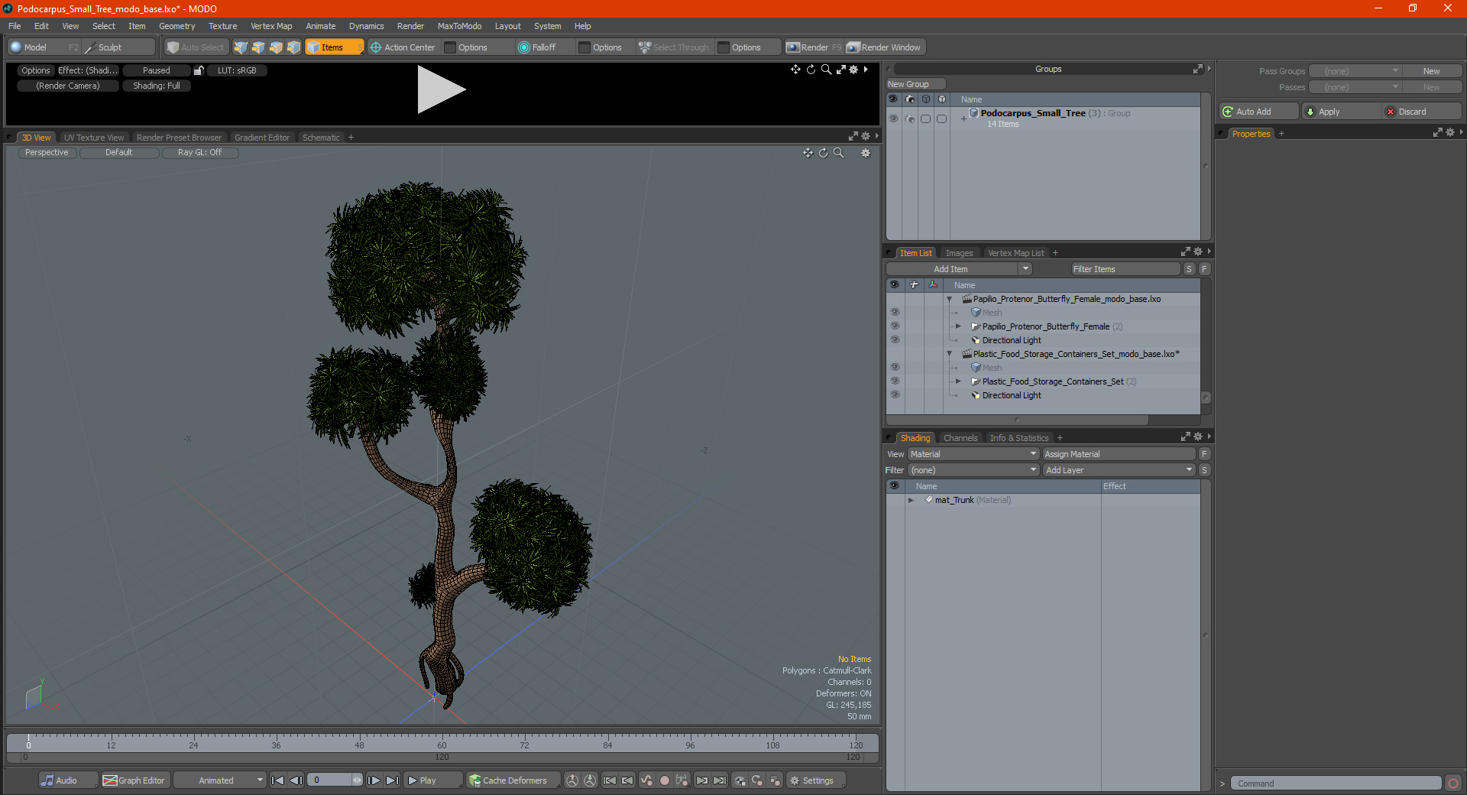The width and height of the screenshot is (1467, 795).
Task: Toggle visibility of mat_Trunk header eye
Action: tap(894, 486)
